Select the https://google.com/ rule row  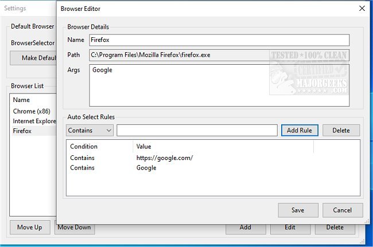(165, 158)
